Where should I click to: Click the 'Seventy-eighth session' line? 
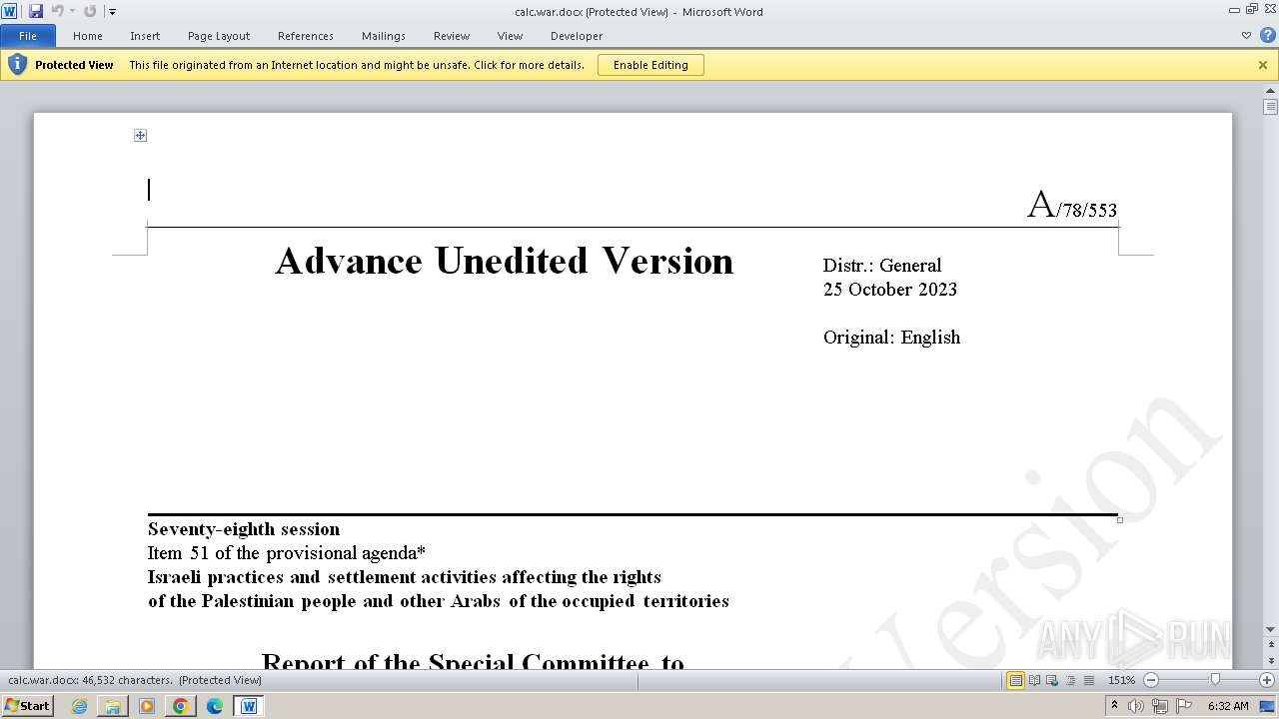(x=244, y=529)
